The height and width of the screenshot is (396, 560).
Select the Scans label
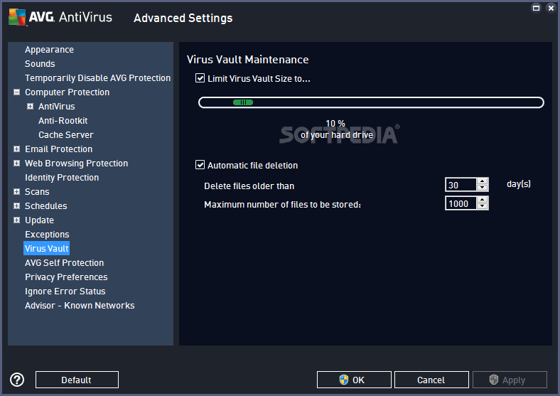pyautogui.click(x=37, y=191)
